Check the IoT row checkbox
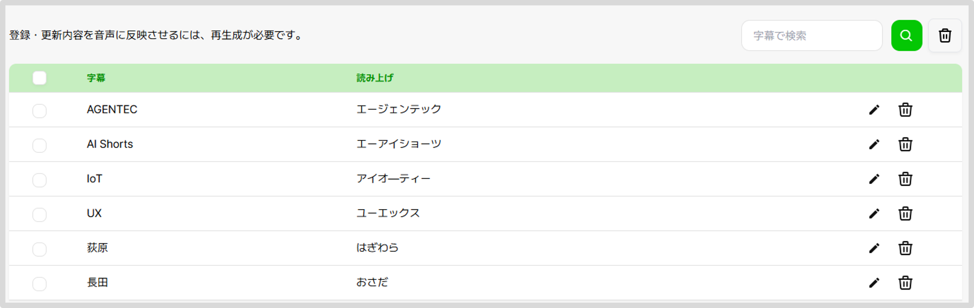The height and width of the screenshot is (308, 974). [x=40, y=180]
